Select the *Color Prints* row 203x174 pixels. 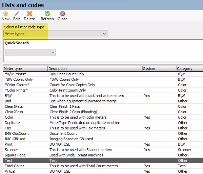pyautogui.click(x=103, y=90)
